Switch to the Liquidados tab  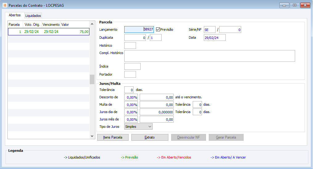tap(33, 15)
